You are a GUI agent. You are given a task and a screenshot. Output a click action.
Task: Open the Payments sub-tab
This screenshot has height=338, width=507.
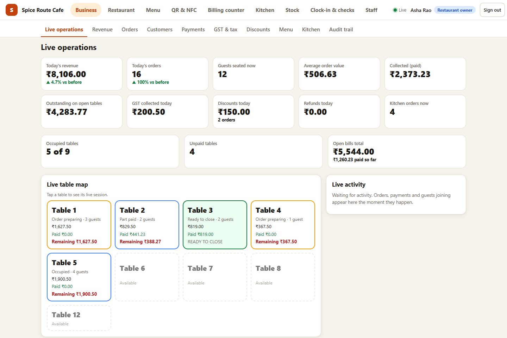coord(193,30)
